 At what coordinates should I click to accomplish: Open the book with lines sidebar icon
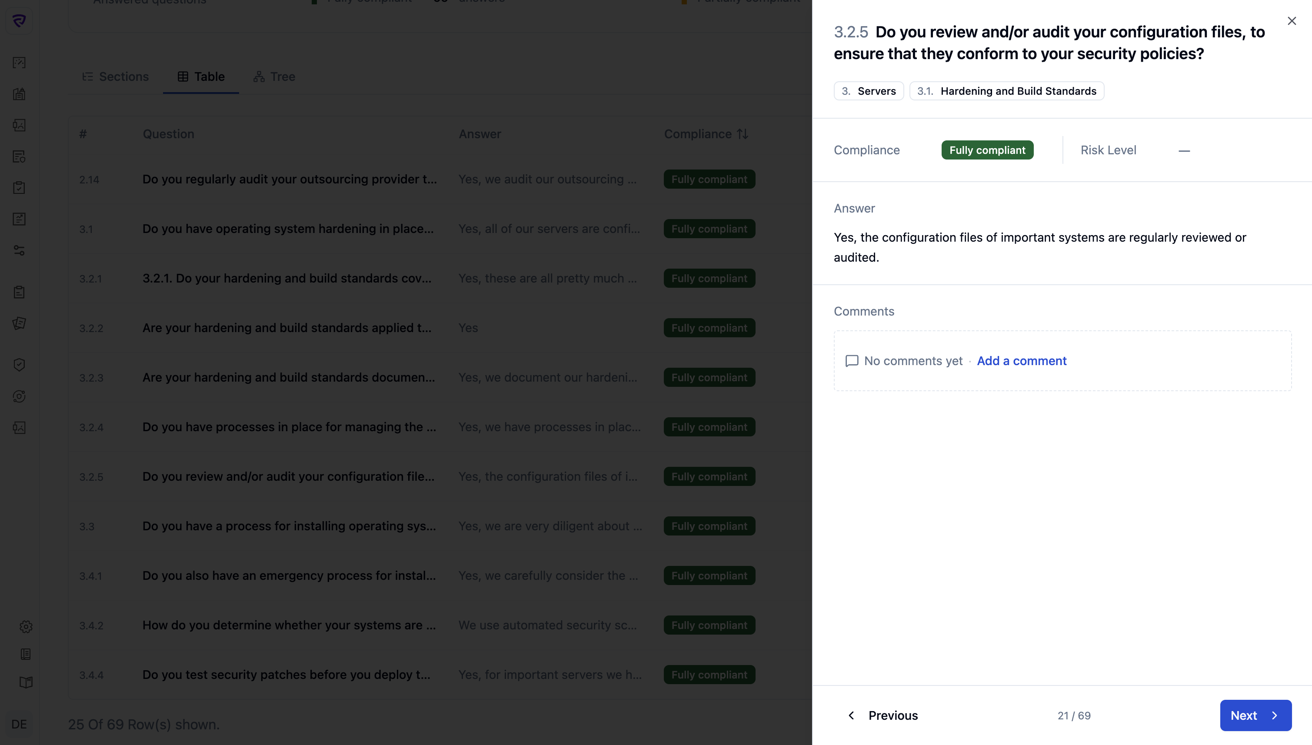(26, 654)
